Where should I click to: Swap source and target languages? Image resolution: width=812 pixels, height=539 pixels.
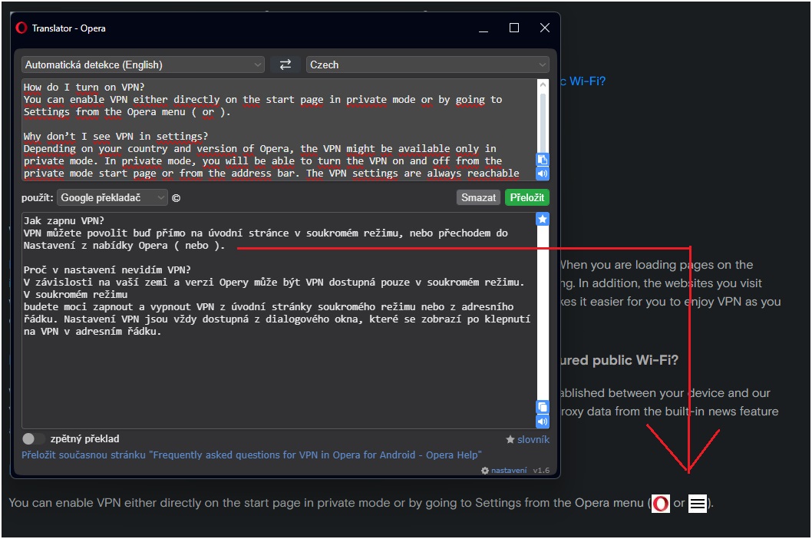(286, 64)
